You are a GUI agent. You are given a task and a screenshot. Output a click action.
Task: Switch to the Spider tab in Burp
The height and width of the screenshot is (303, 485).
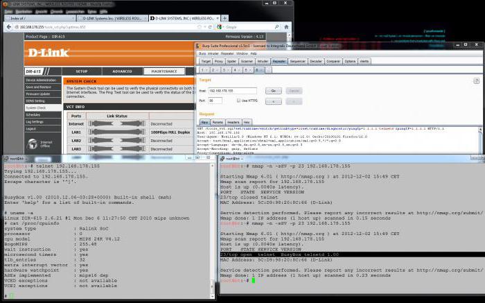click(x=231, y=61)
